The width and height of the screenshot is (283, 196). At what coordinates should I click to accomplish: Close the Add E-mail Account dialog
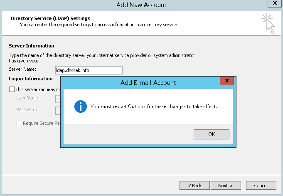[x=226, y=82]
